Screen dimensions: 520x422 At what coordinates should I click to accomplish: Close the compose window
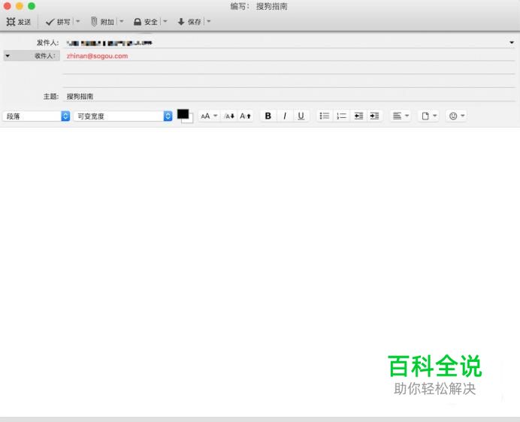[x=8, y=6]
